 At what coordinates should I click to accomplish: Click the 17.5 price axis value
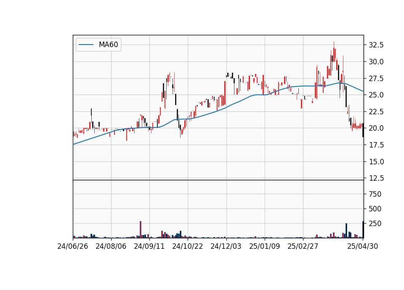pyautogui.click(x=376, y=145)
